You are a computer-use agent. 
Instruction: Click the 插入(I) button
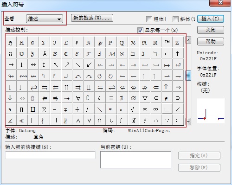[211, 19]
